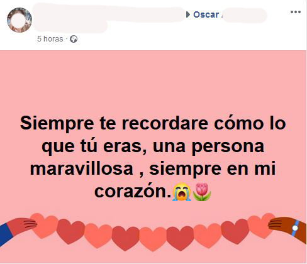The height and width of the screenshot is (264, 307).
Task: Click the globe public privacy icon
Action: [74, 39]
